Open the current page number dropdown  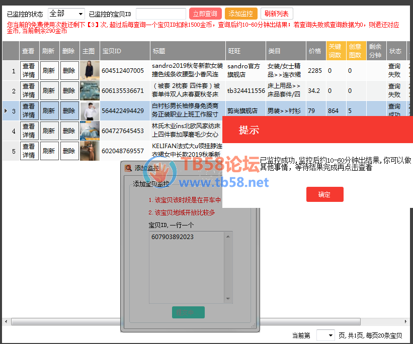[x=325, y=335]
